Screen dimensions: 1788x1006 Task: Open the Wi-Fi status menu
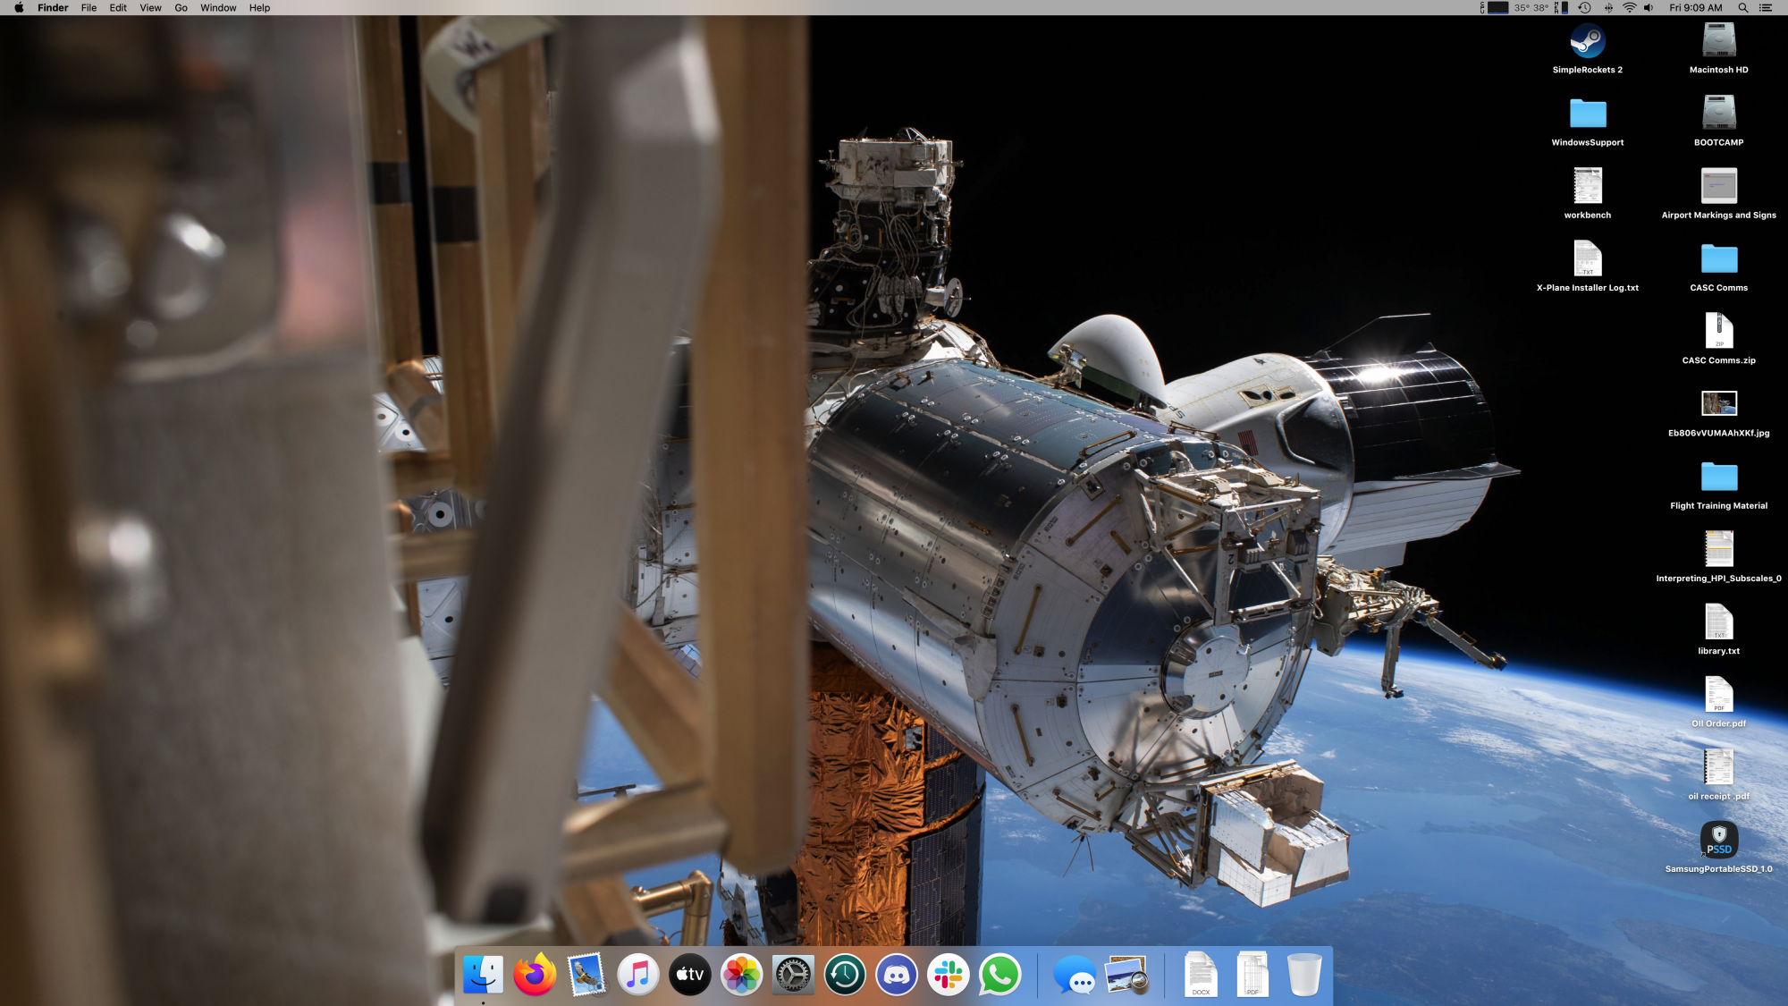[x=1629, y=7]
